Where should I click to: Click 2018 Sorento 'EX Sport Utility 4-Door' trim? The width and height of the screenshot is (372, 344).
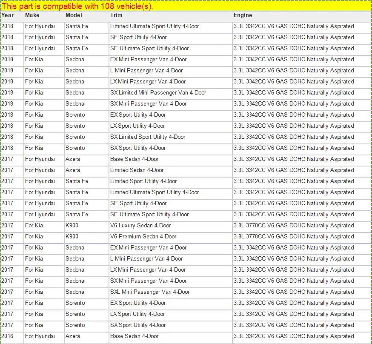138,115
